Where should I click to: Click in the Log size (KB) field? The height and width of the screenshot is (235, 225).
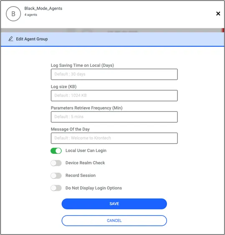114,95
